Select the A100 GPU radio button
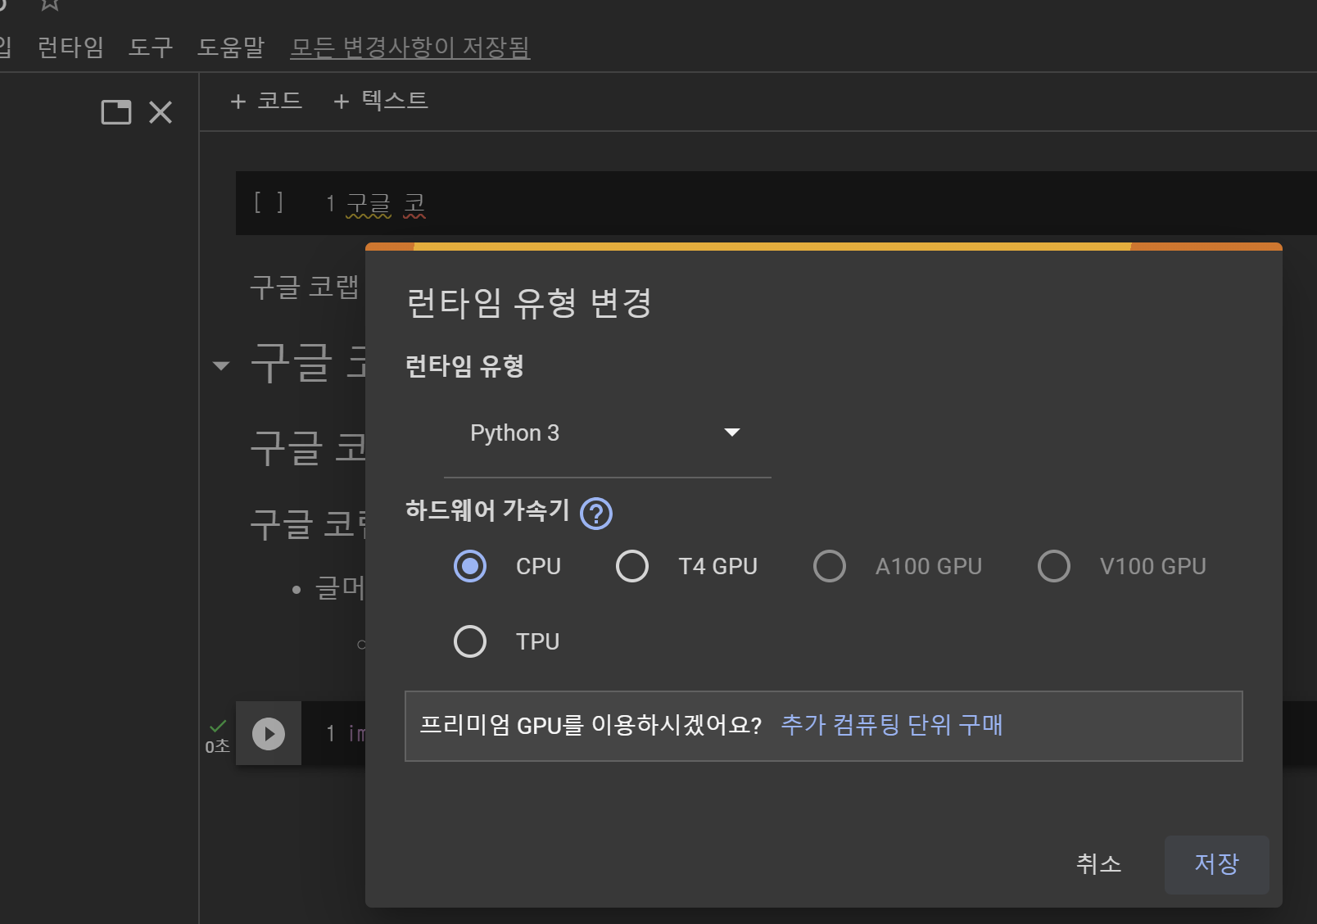This screenshot has height=924, width=1317. pyautogui.click(x=830, y=566)
